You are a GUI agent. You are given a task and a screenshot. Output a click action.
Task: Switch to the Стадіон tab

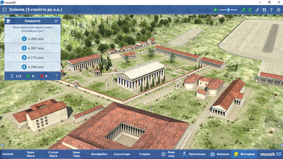(145, 154)
